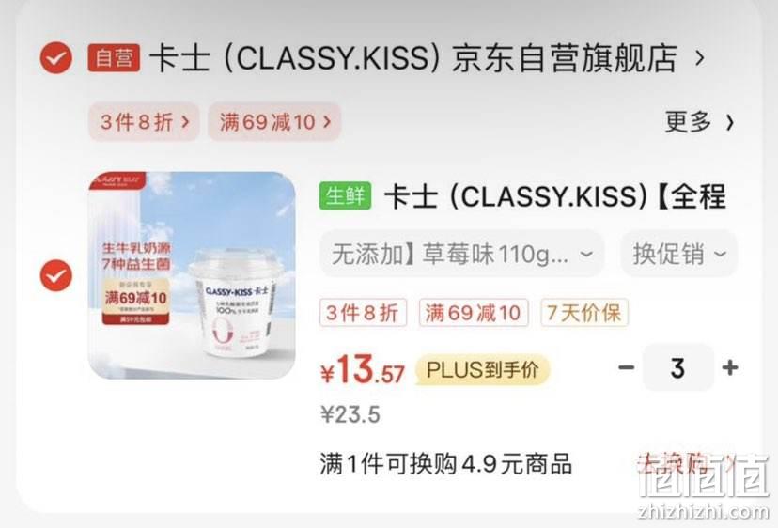Expand 更多 promotions
Image resolution: width=778 pixels, height=528 pixels.
(699, 122)
